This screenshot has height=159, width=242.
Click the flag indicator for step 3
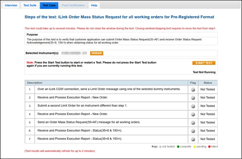[193, 106]
